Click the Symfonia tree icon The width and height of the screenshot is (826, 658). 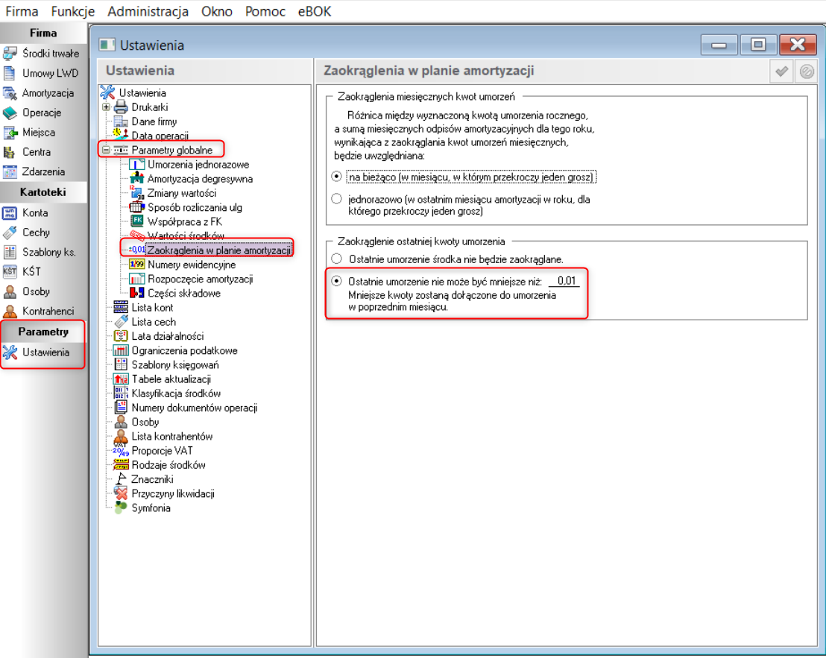[122, 507]
